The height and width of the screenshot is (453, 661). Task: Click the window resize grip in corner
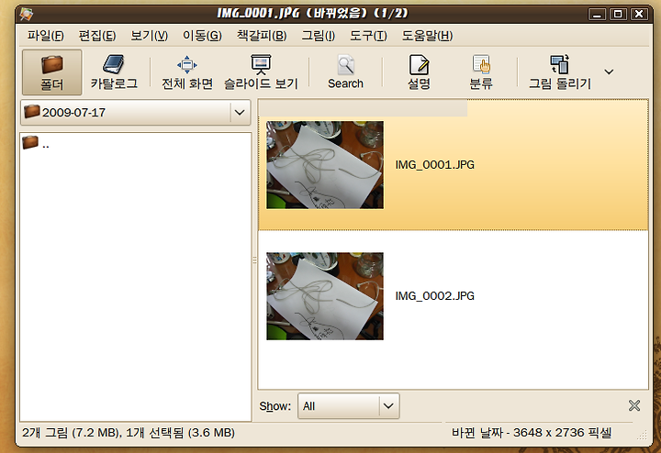coord(642,436)
